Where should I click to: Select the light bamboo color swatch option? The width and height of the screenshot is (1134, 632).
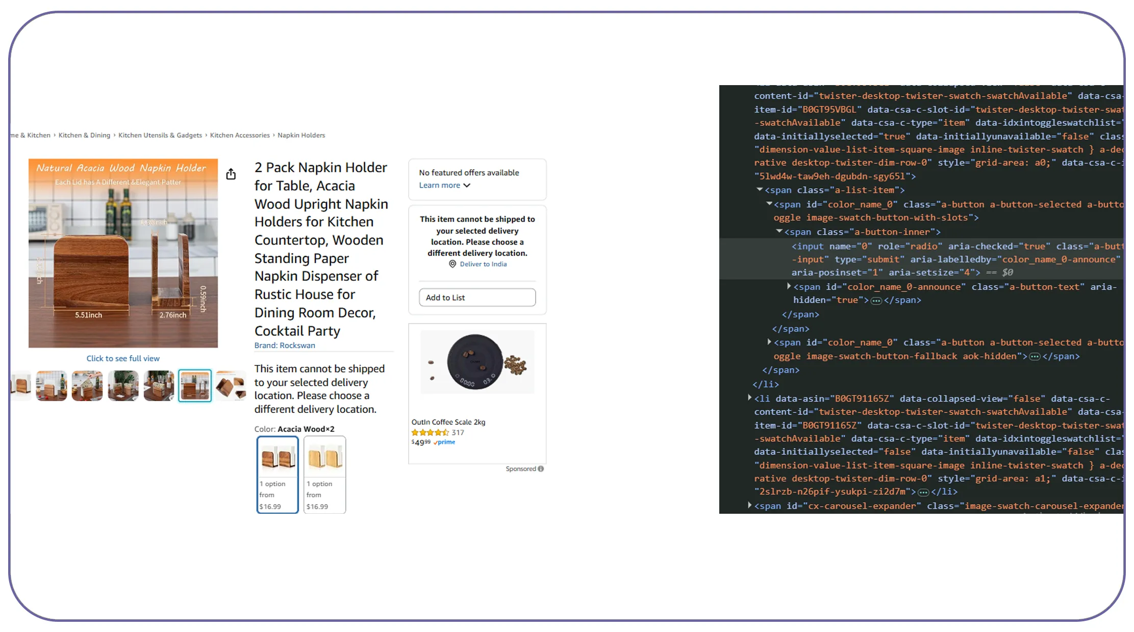325,475
